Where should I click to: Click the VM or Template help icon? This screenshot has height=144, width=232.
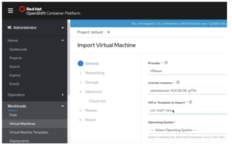pyautogui.click(x=190, y=102)
